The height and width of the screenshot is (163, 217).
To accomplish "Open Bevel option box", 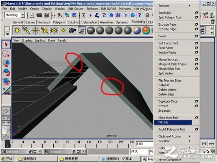I will (196, 36).
